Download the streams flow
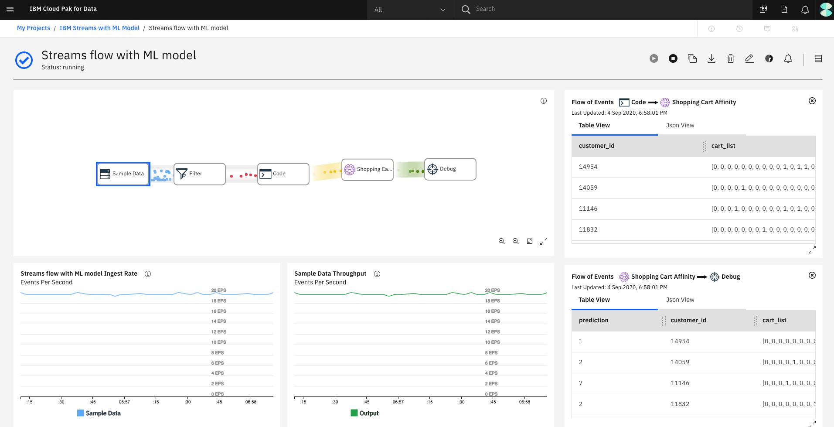The height and width of the screenshot is (427, 834). click(x=711, y=58)
